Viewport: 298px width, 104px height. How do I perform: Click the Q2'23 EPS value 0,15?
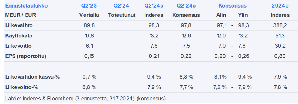pos(89,56)
